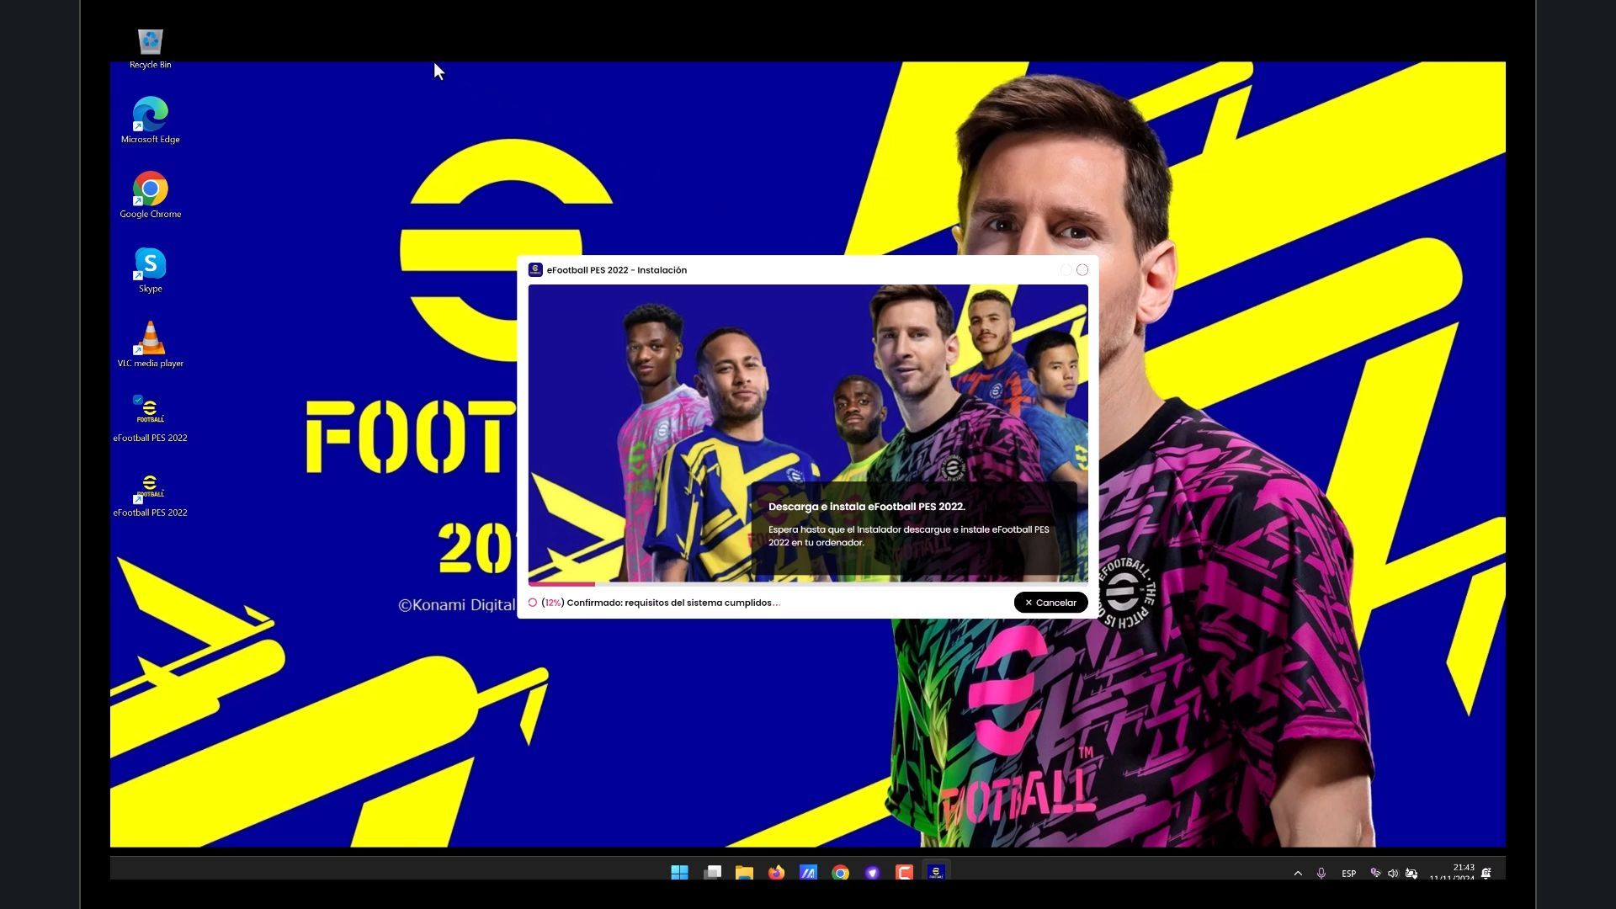Open File Explorer from the taskbar
The width and height of the screenshot is (1616, 909).
coord(744,873)
